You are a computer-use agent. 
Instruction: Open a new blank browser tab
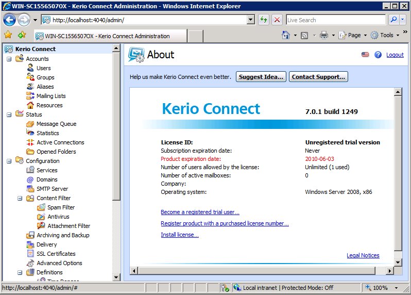pos(196,36)
